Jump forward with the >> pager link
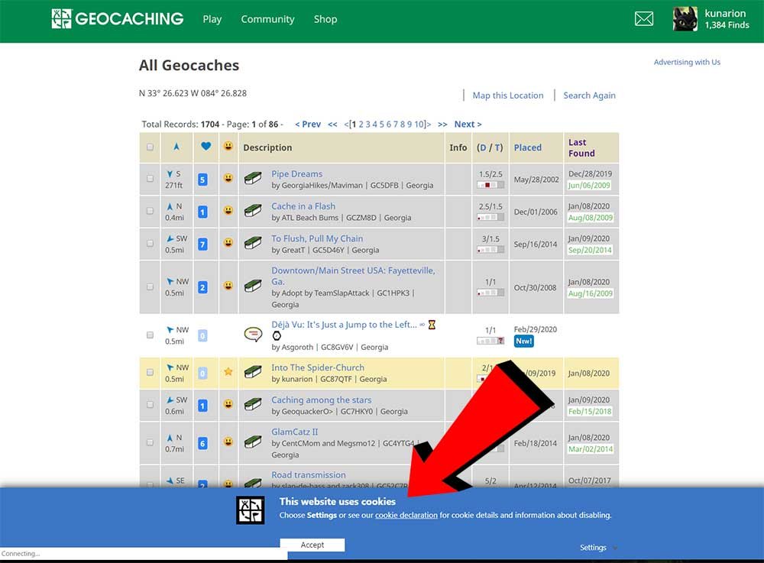764x563 pixels. click(442, 125)
